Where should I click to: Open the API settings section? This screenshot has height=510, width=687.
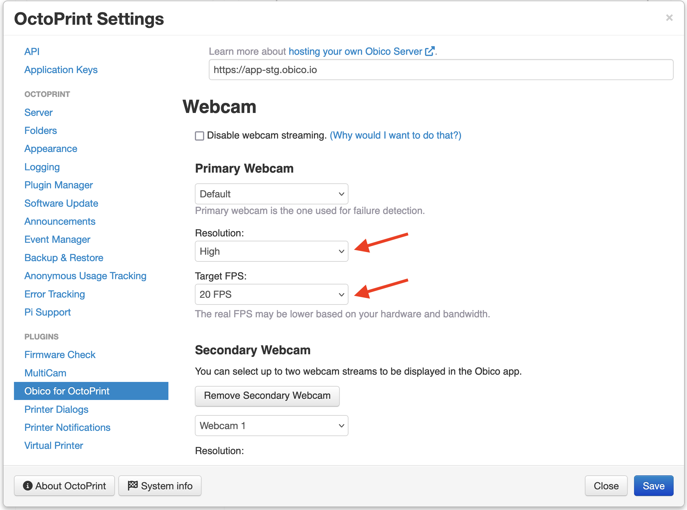(32, 51)
